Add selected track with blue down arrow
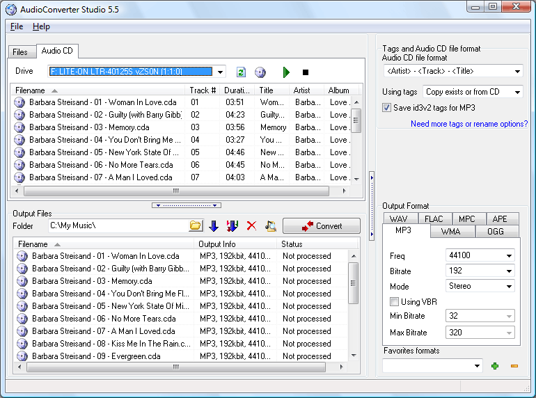The height and width of the screenshot is (398, 536). [214, 226]
